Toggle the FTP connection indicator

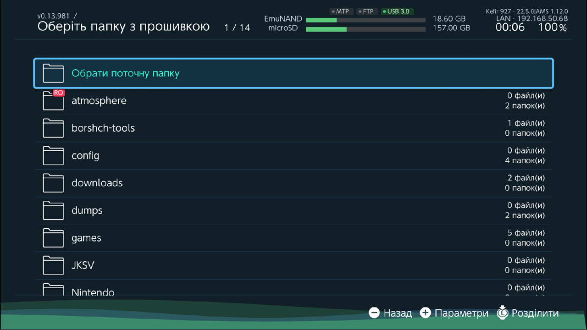pyautogui.click(x=367, y=11)
